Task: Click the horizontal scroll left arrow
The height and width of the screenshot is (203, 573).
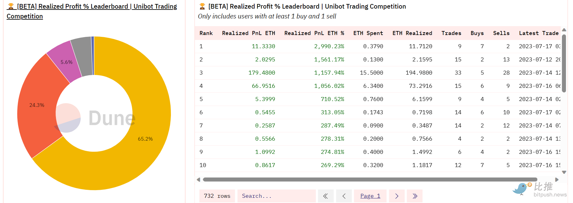Action: tap(199, 180)
